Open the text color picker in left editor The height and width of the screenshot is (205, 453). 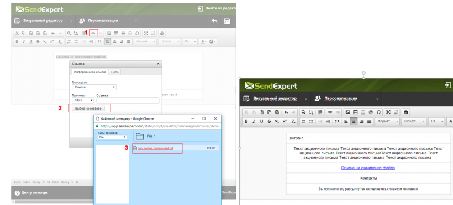(204, 41)
